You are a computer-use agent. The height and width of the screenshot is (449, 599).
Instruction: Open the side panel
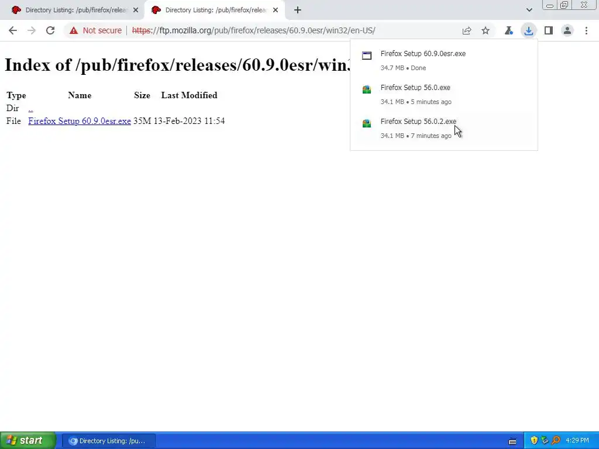pyautogui.click(x=549, y=30)
